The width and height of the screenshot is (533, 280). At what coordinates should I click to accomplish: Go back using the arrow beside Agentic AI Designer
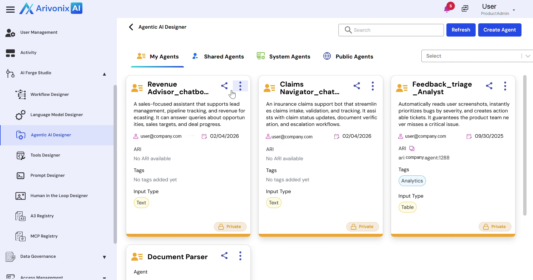coord(131,27)
